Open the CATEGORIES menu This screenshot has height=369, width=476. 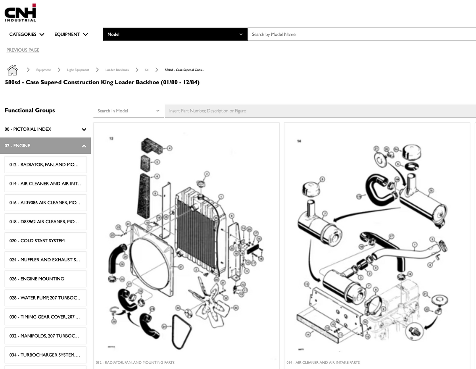[x=27, y=34]
